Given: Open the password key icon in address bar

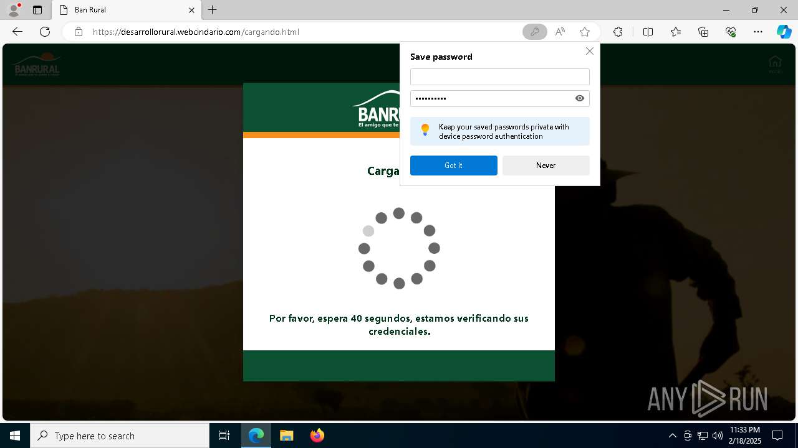Looking at the screenshot, I should pos(534,32).
